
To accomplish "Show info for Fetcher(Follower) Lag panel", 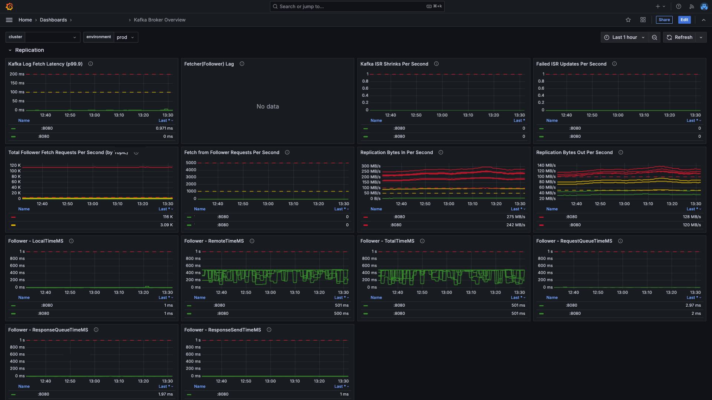I will (242, 64).
